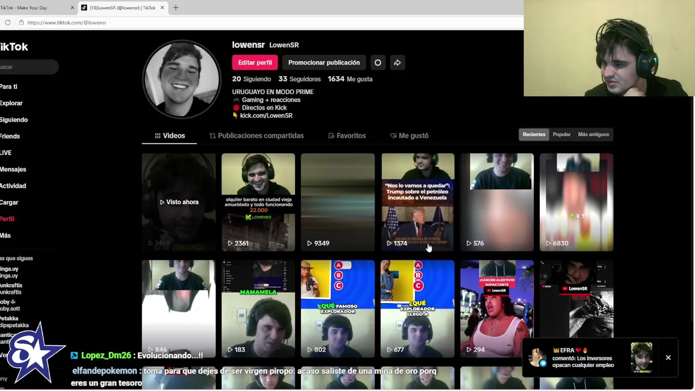Open the Trump petróleo video with 1374 views

pos(418,202)
